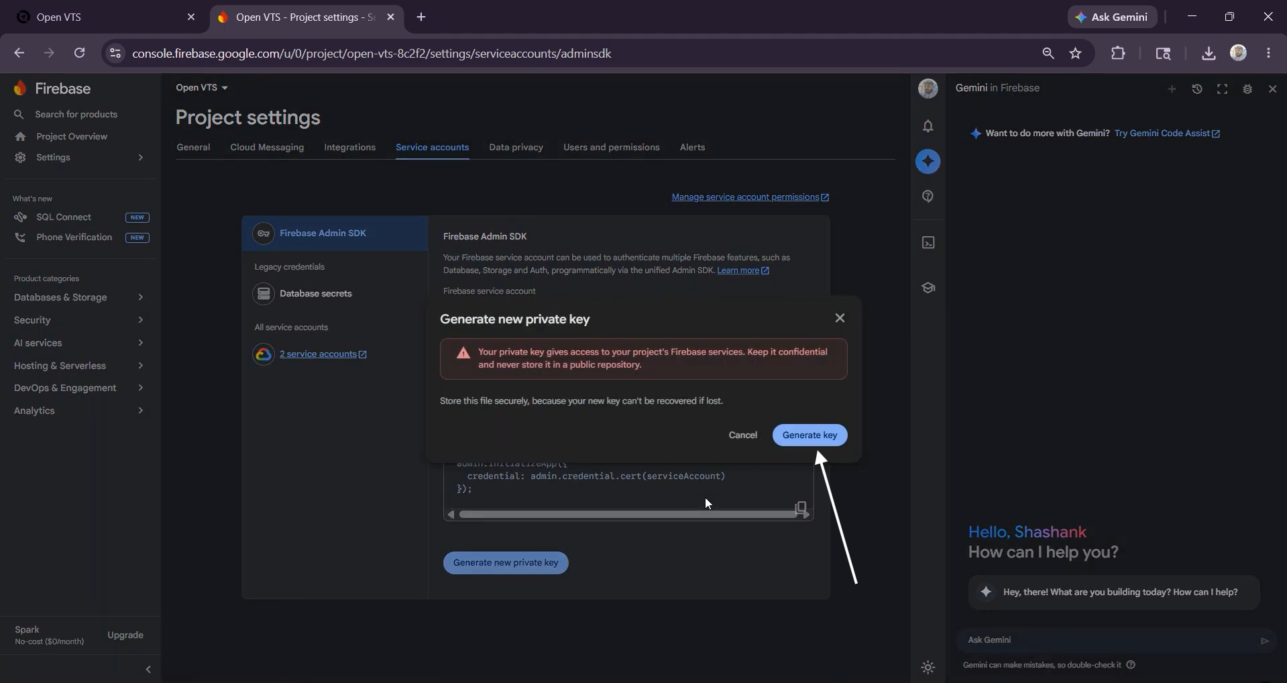1287x683 pixels.
Task: Close the Gemini in Firebase panel
Action: pos(1272,89)
